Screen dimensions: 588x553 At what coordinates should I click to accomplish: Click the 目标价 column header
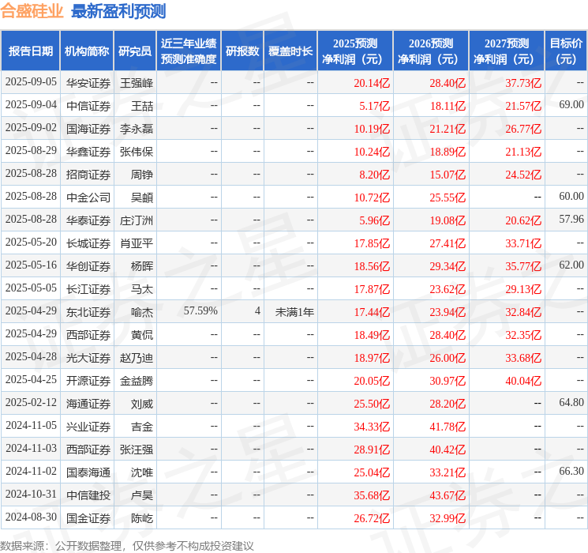coord(566,51)
